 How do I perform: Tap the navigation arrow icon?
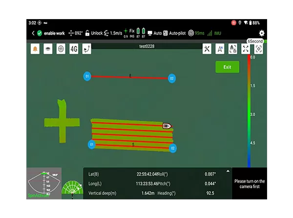(220, 49)
